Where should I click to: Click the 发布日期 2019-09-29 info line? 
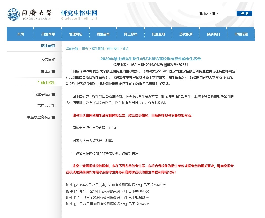point(151,65)
